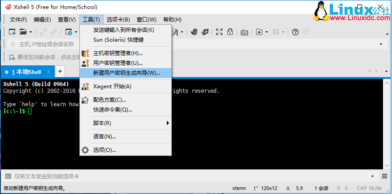Viewport: 392px width, 194px height.
Task: Click the tab scroll left arrow
Action: 370,71
